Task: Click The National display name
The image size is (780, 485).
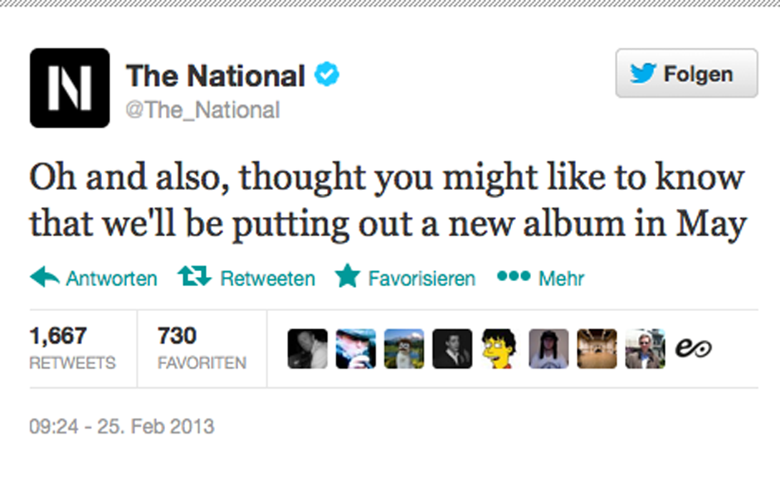Action: [x=215, y=75]
